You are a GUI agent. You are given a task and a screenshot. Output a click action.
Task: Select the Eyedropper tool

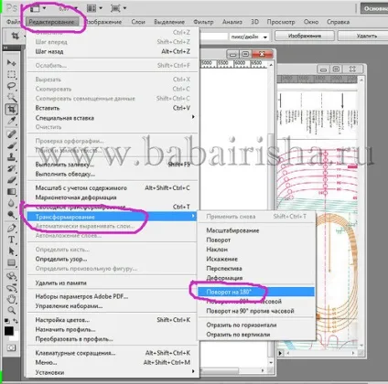[12, 121]
